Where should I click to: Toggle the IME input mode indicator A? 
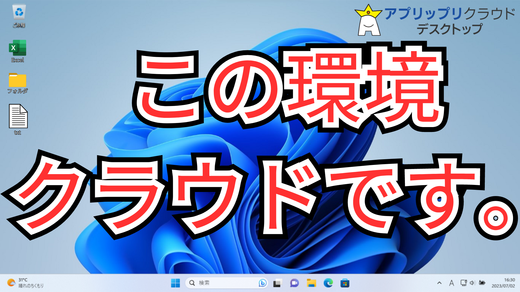(x=451, y=283)
